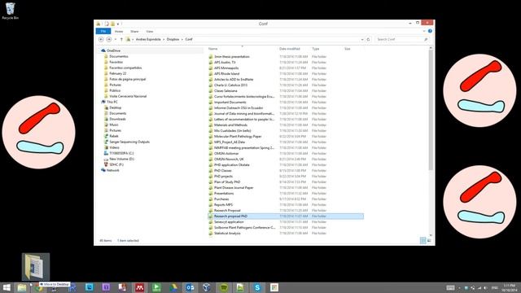Viewport: 521px width, 293px height.
Task: Select Desktop under This PC
Action: coord(116,107)
